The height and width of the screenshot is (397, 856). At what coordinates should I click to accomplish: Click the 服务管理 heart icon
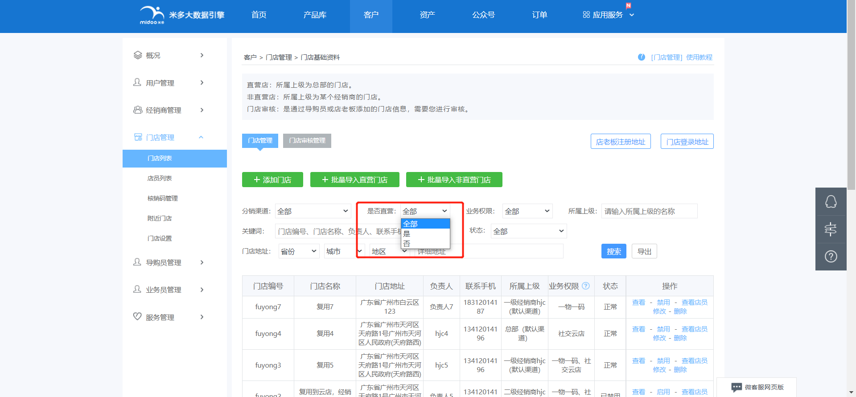tap(137, 316)
